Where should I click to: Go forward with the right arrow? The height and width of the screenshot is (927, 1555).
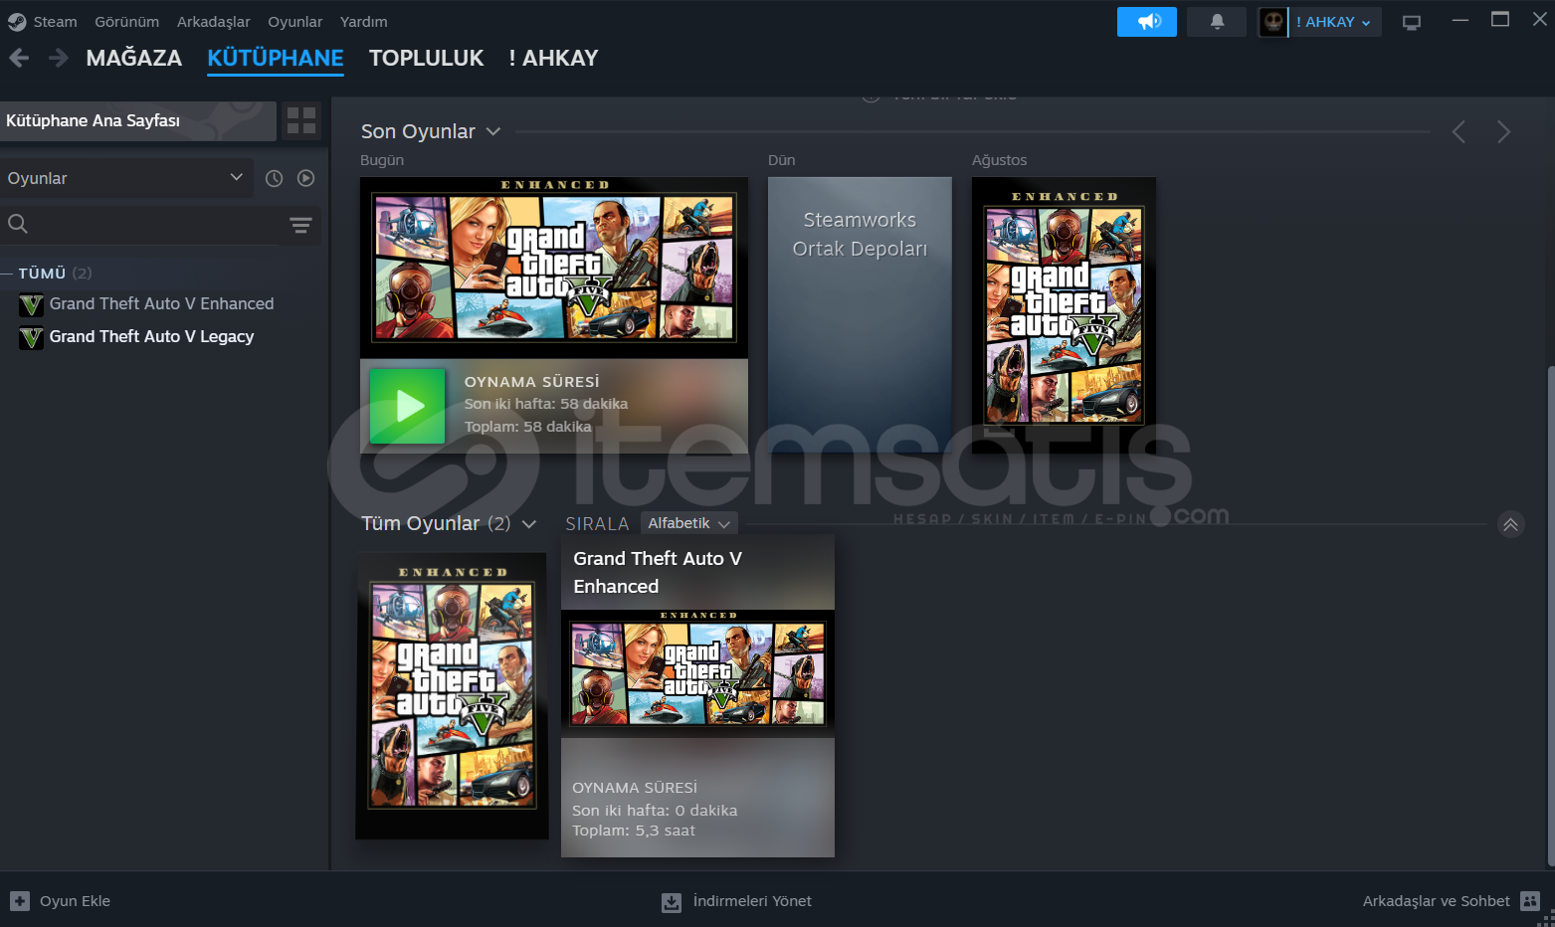click(x=59, y=58)
